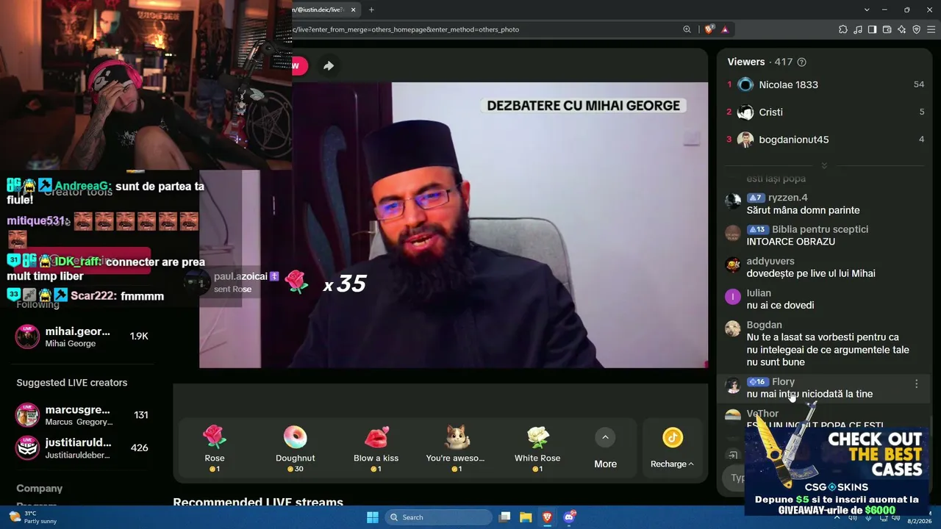Open the Leo AI sparkle icon
This screenshot has width=941, height=529.
(901, 29)
